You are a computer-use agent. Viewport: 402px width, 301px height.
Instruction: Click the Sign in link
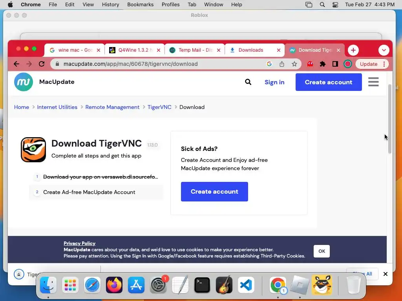pos(274,82)
